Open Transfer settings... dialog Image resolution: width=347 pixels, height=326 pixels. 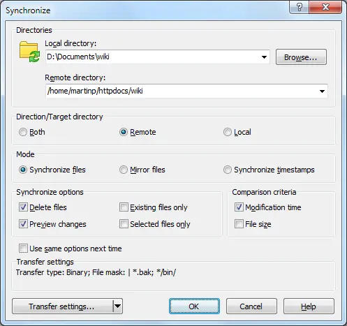(x=62, y=306)
